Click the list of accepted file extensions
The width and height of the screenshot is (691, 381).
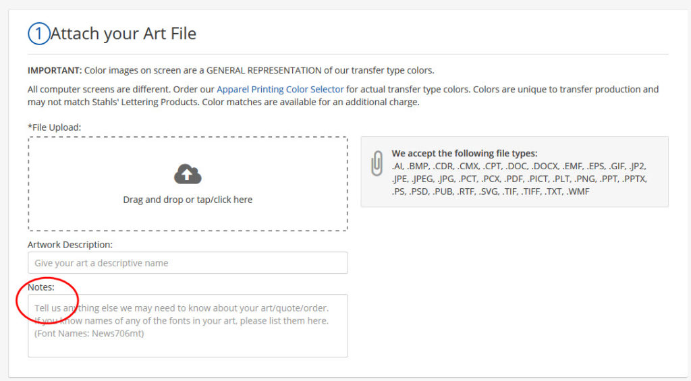coord(520,179)
